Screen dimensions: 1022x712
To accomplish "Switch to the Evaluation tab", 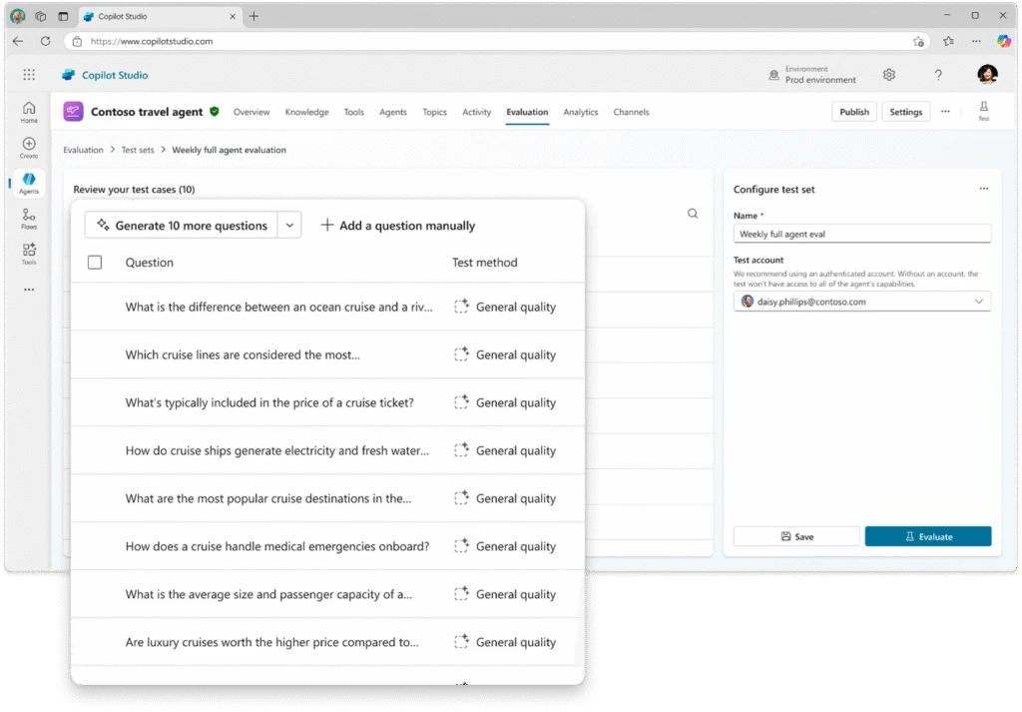I will 527,112.
